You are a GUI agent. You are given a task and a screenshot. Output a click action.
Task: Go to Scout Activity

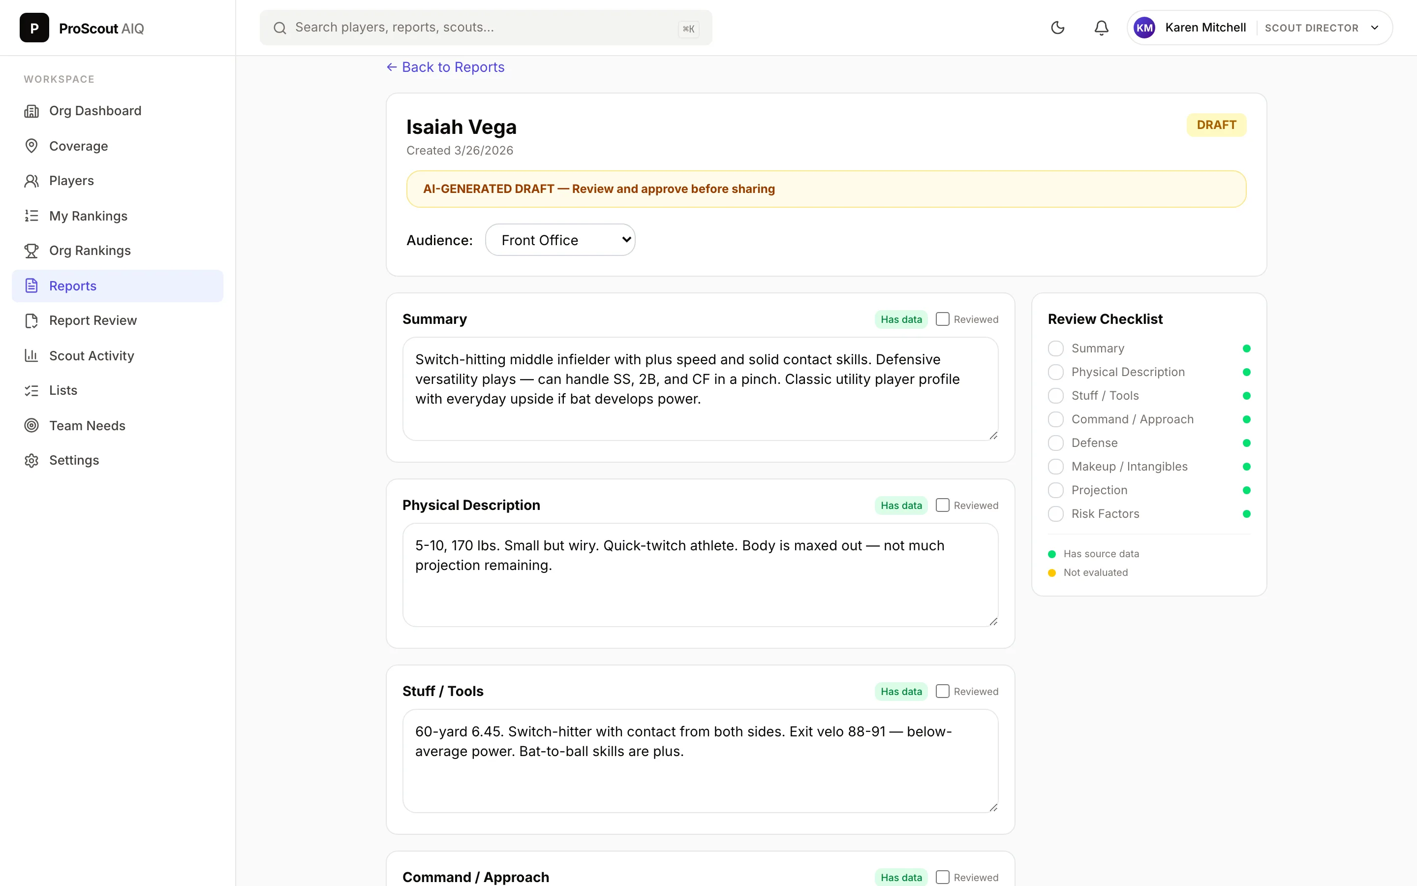(x=117, y=355)
